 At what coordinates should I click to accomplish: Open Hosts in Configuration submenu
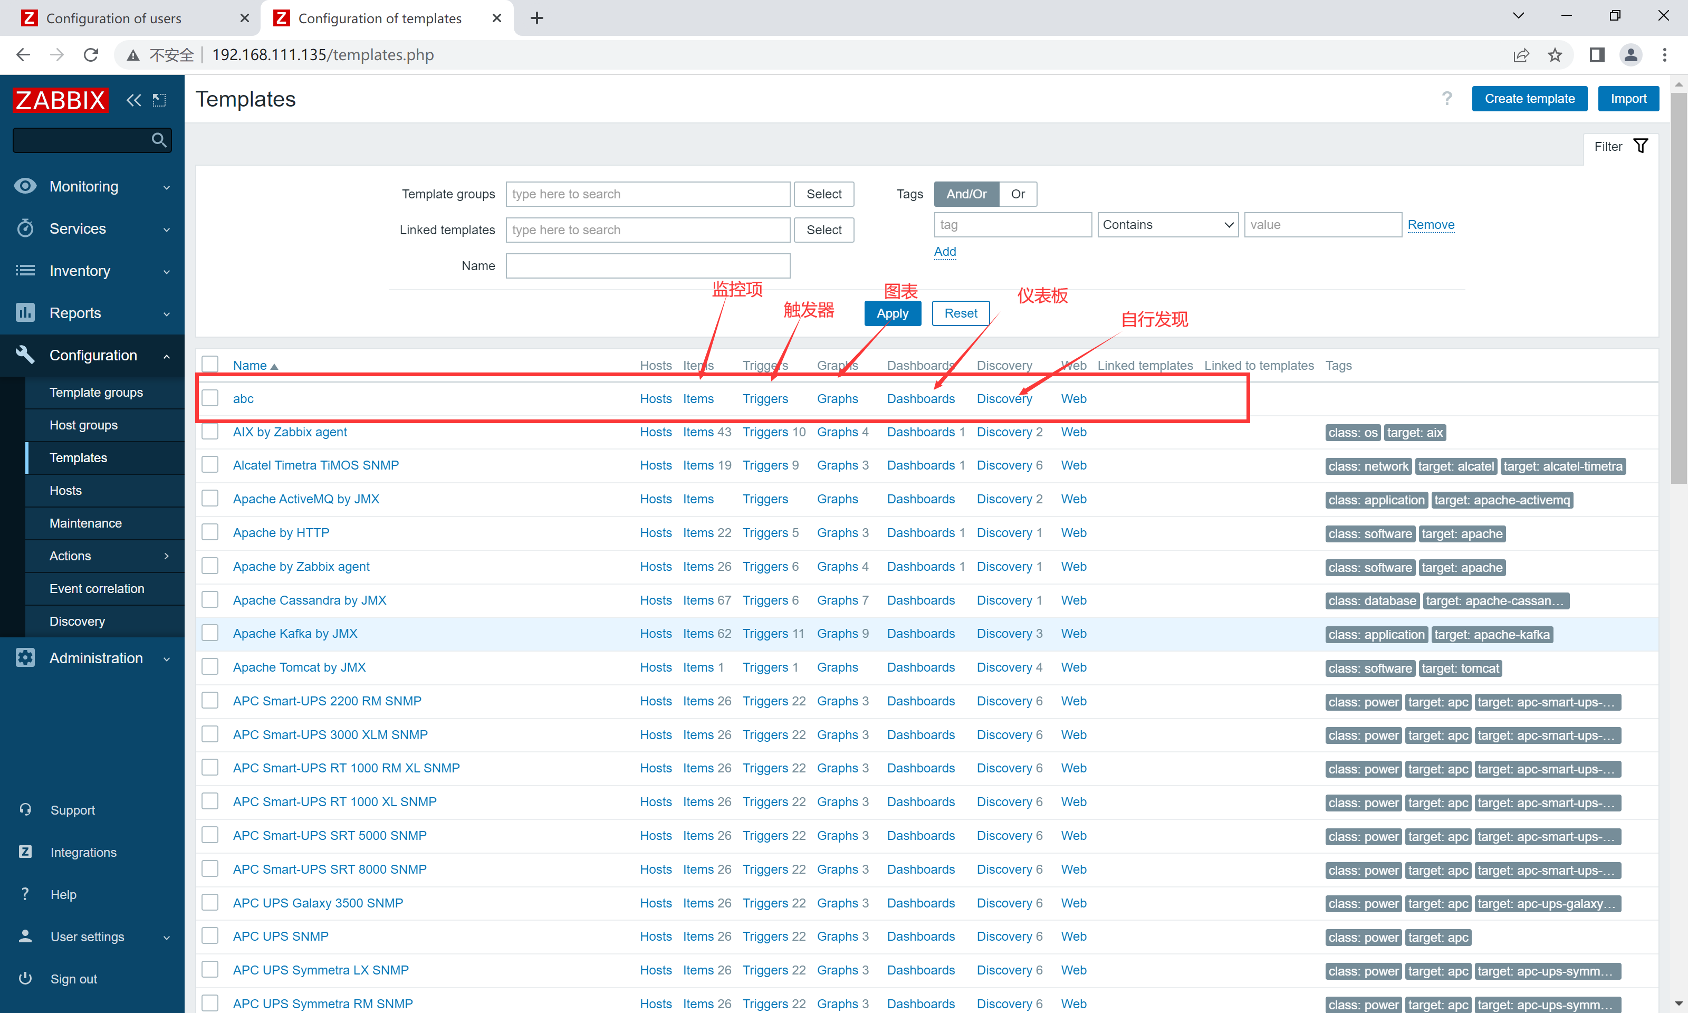[x=65, y=490]
